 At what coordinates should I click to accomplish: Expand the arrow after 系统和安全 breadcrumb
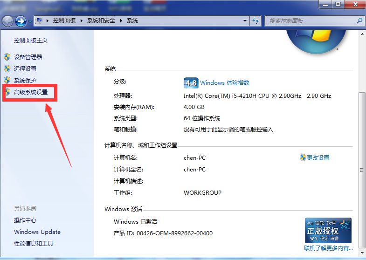(x=121, y=21)
